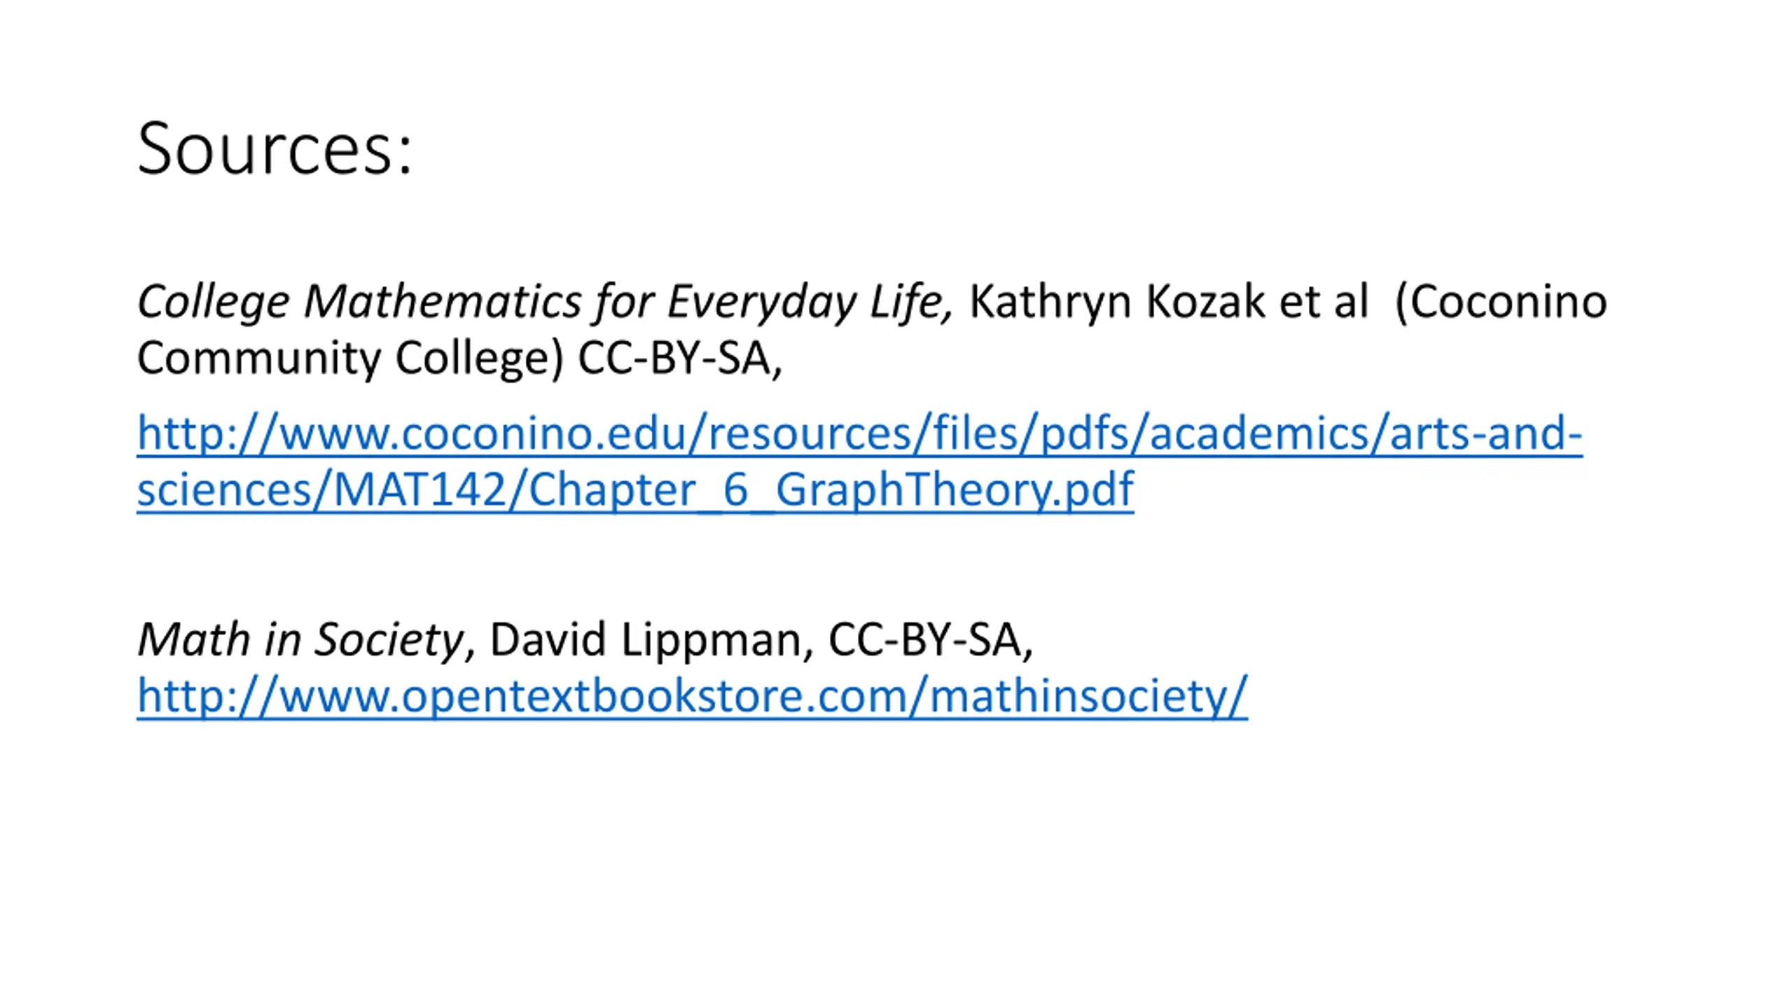This screenshot has width=1790, height=1007.
Task: Click Chapter_6_GraphTheory.pdf in the link
Action: [x=831, y=489]
